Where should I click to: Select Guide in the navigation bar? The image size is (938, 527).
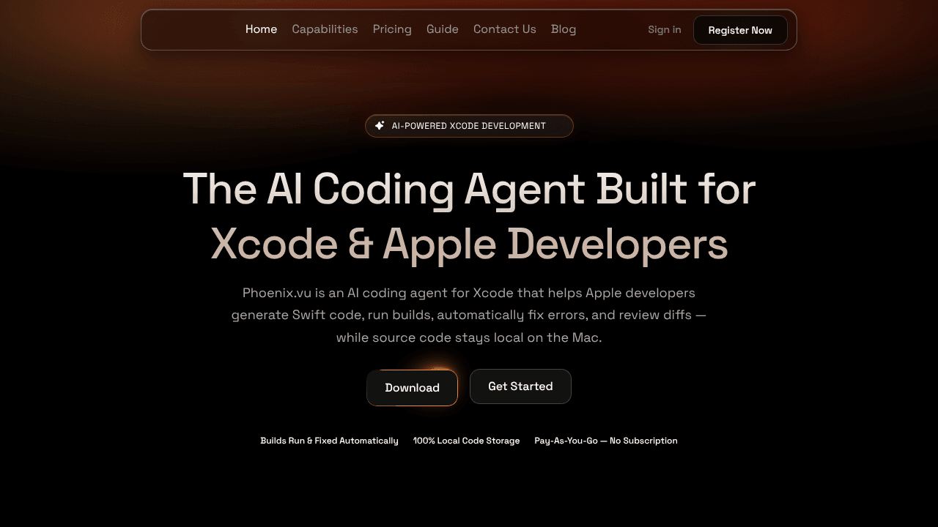(x=443, y=29)
